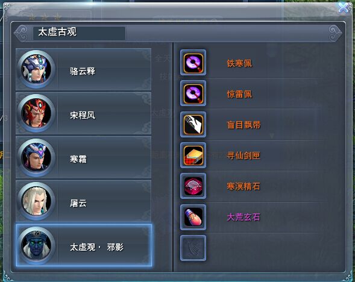Click the 铁寒佩 item name
This screenshot has width=355, height=282.
tap(239, 63)
